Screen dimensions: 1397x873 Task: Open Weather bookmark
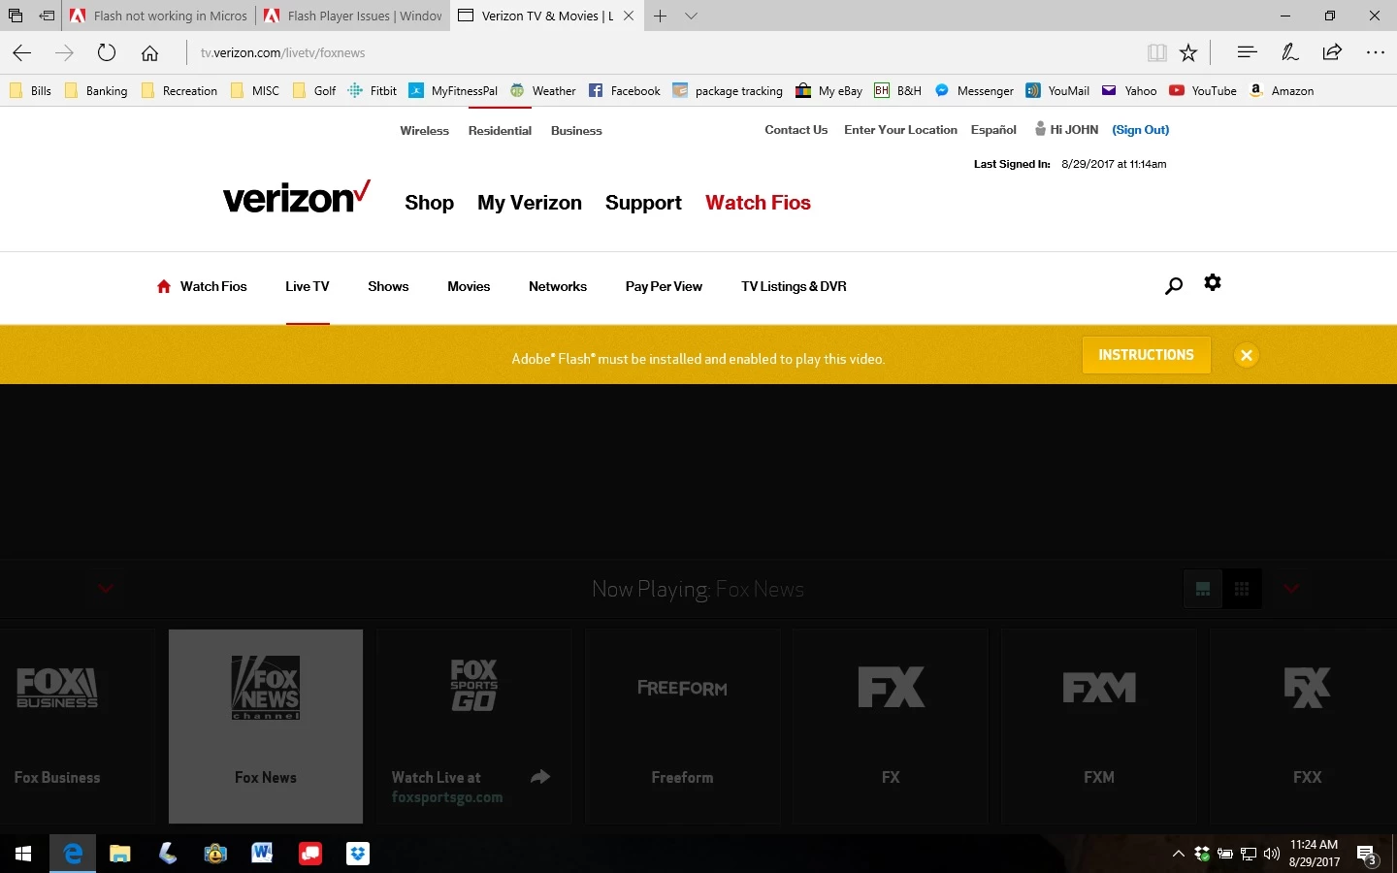click(x=543, y=91)
